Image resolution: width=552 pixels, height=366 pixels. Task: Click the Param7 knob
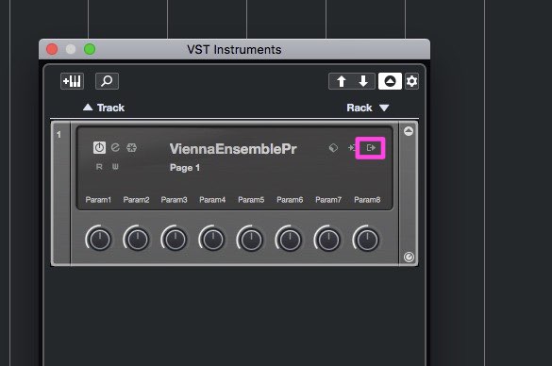click(328, 240)
